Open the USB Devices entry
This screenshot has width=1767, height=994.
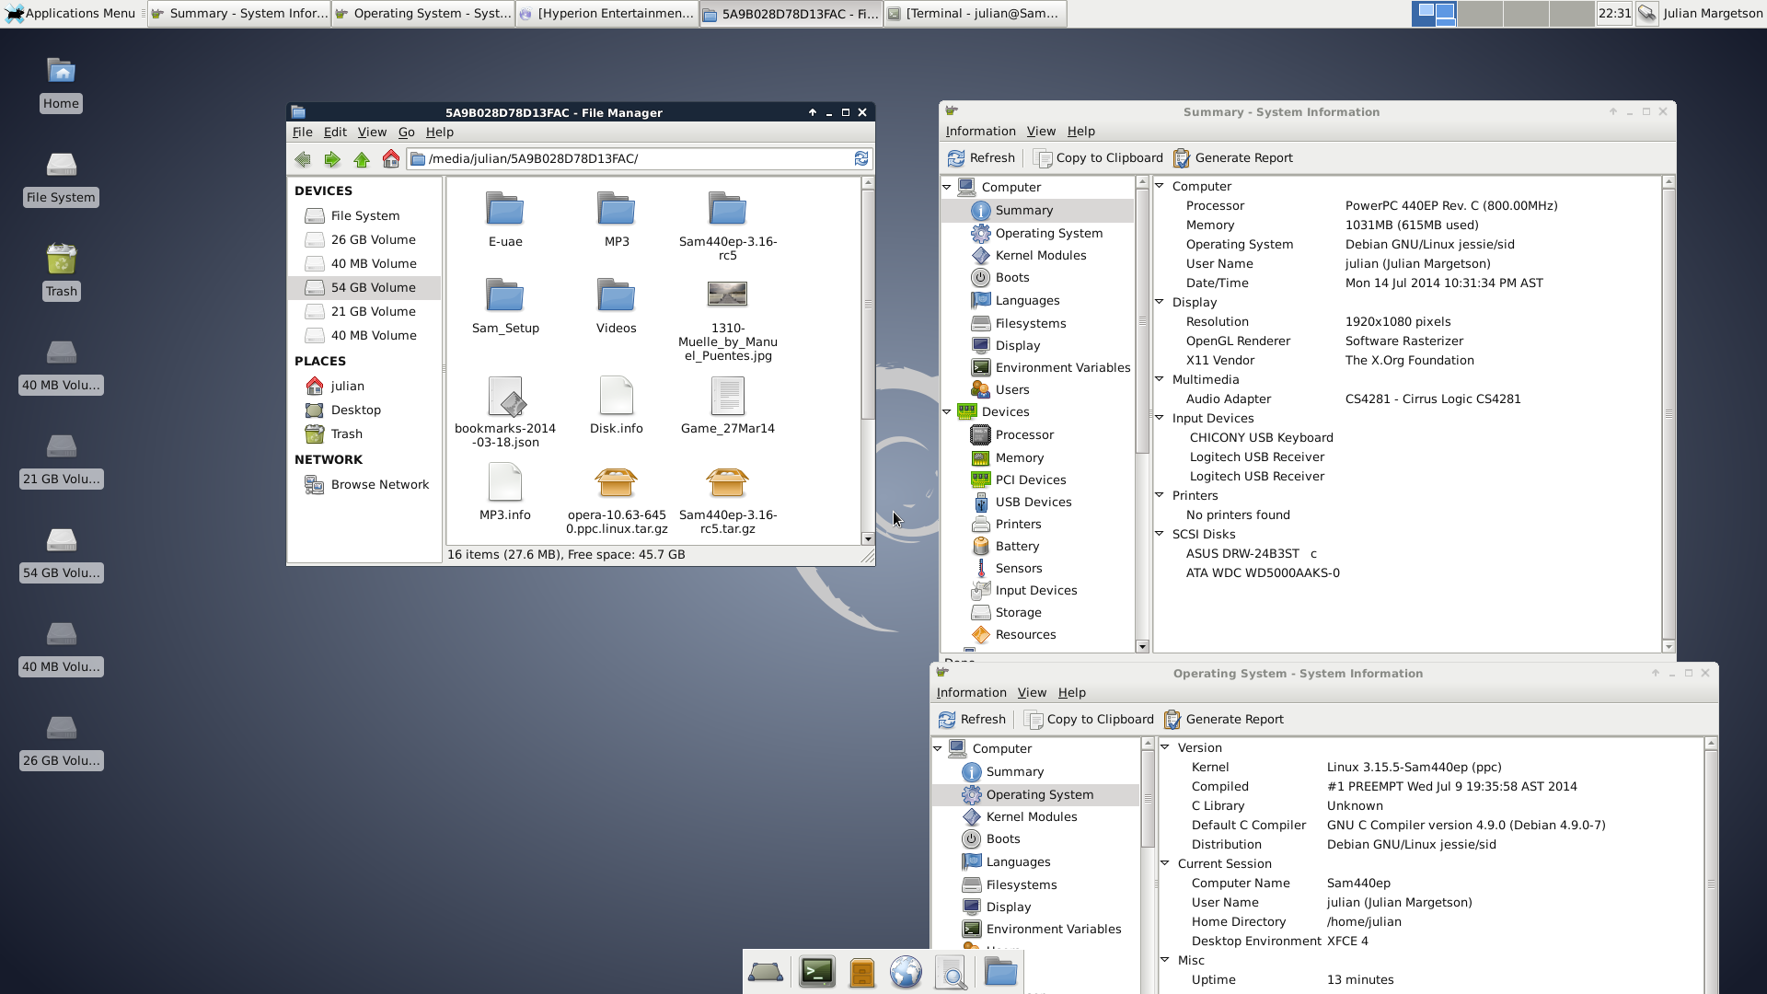tap(1033, 503)
